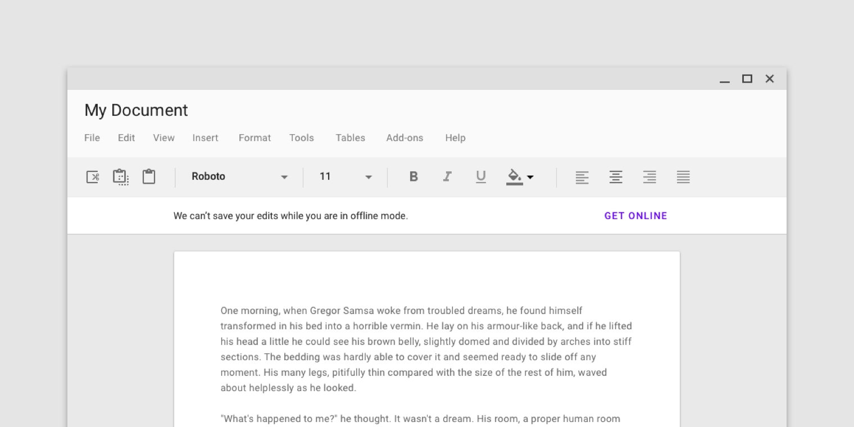Open fill color dropdown arrow
The width and height of the screenshot is (854, 427).
click(530, 178)
